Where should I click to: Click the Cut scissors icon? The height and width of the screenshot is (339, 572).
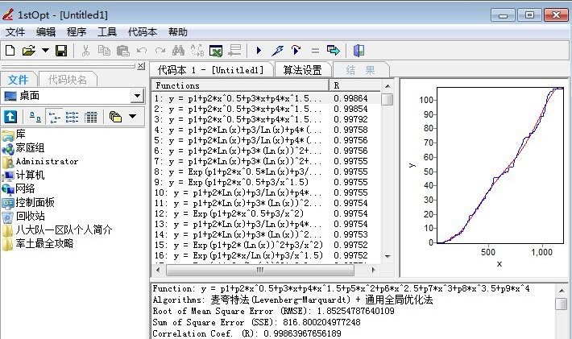coord(86,51)
